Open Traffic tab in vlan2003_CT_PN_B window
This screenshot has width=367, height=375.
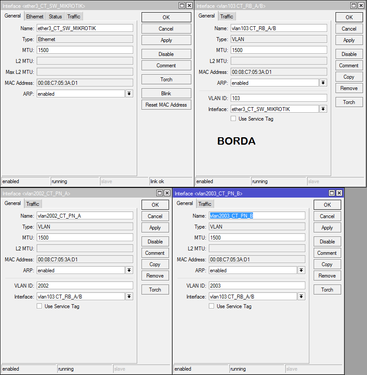205,204
